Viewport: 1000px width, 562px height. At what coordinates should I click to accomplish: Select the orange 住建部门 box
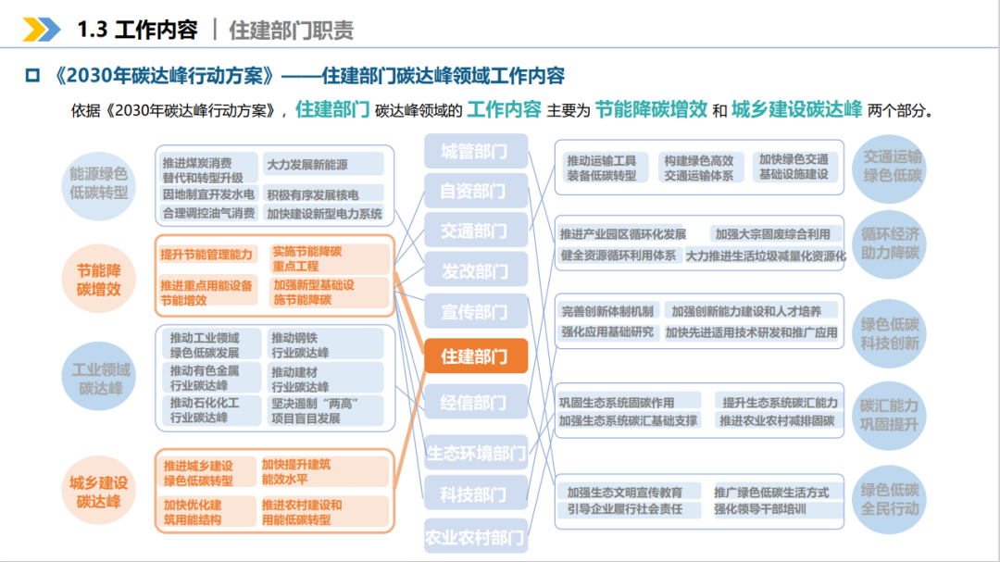[x=474, y=356]
